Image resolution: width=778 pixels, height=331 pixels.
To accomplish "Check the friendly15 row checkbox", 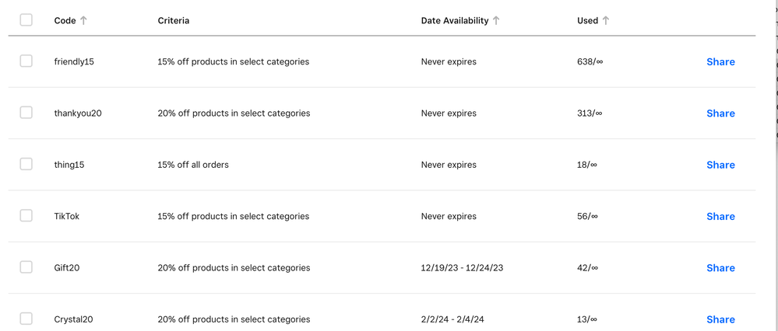I will coord(26,61).
